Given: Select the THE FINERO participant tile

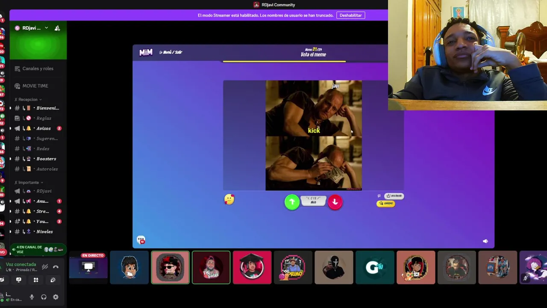Looking at the screenshot, I should click(x=211, y=268).
